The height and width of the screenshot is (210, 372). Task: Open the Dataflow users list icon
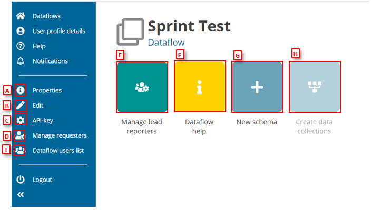coord(21,151)
